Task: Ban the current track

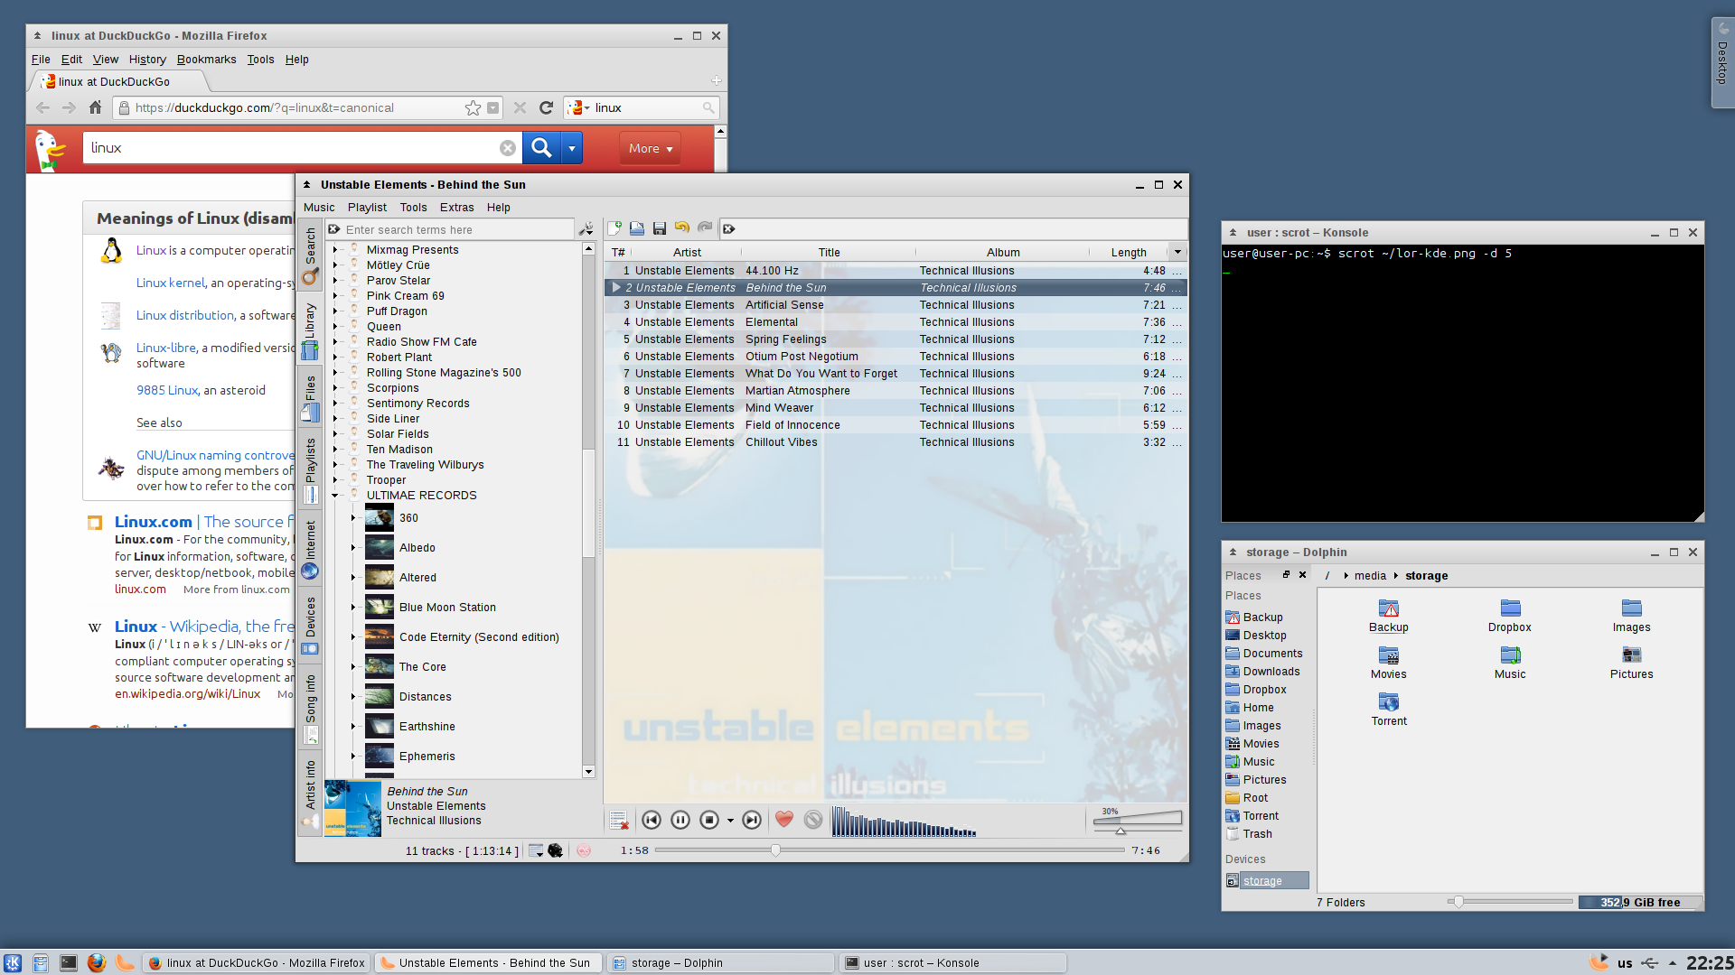Action: pos(813,820)
